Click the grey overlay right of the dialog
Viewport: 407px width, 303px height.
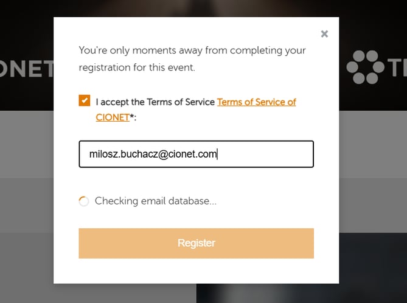(372, 146)
